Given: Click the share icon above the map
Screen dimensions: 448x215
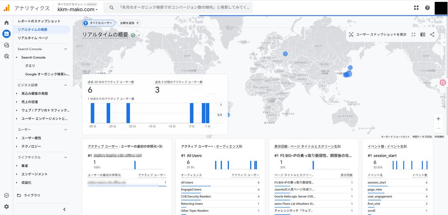Looking at the screenshot, I should 432,34.
